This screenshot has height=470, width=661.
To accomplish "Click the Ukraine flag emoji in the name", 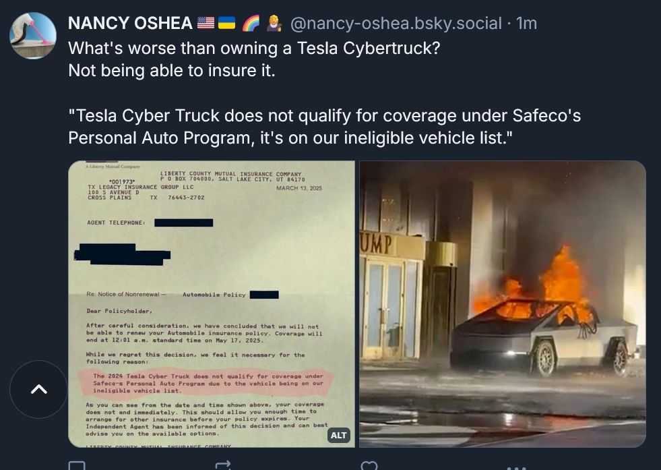I will pyautogui.click(x=226, y=23).
